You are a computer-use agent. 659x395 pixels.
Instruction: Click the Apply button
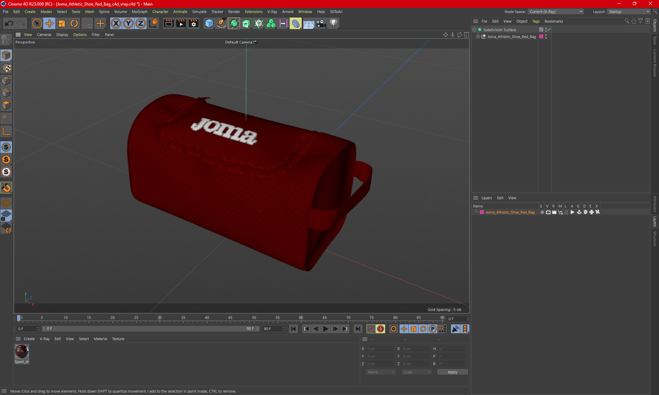pyautogui.click(x=452, y=372)
